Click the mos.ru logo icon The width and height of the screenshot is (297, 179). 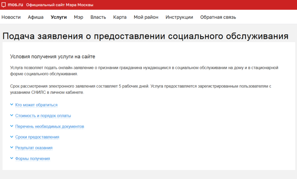pyautogui.click(x=3, y=5)
